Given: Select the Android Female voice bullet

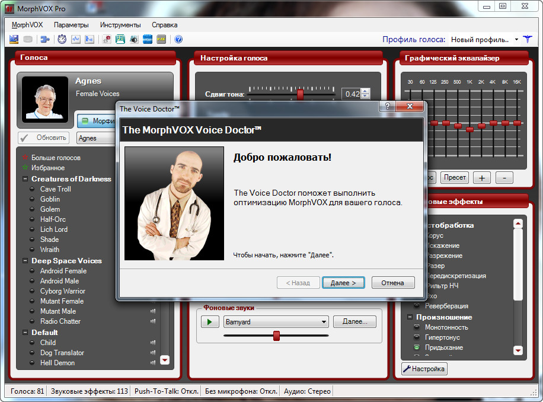Looking at the screenshot, I should pos(32,271).
